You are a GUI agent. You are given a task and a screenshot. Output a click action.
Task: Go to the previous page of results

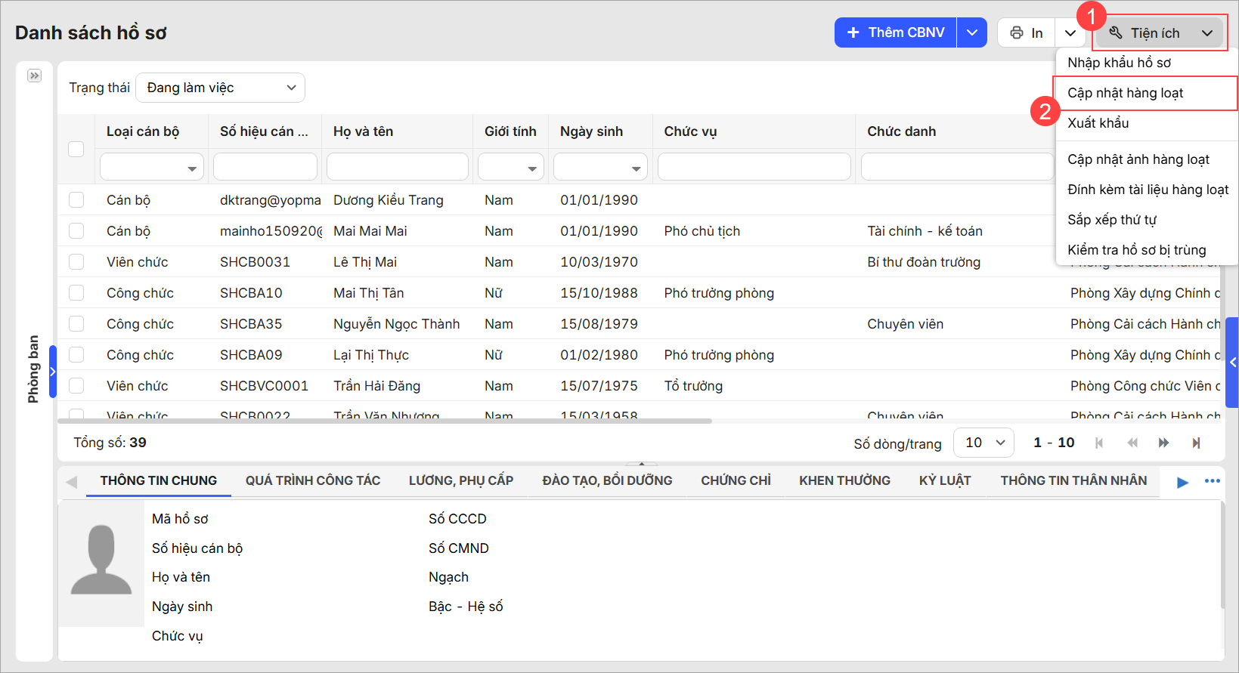tap(1132, 443)
